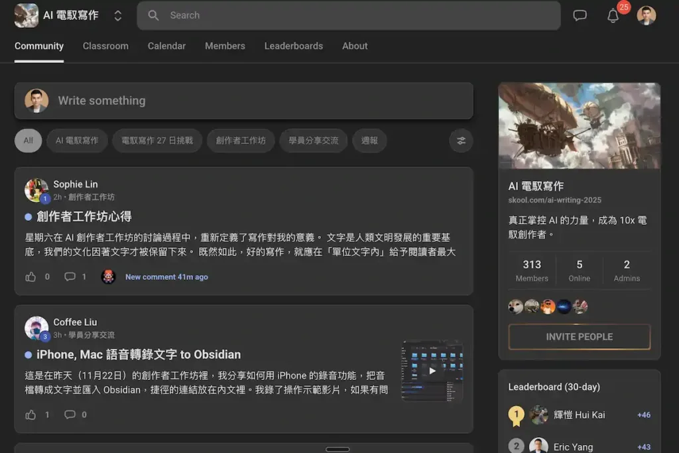Click Sophie Lin's profile avatar
The height and width of the screenshot is (453, 679).
tap(38, 190)
